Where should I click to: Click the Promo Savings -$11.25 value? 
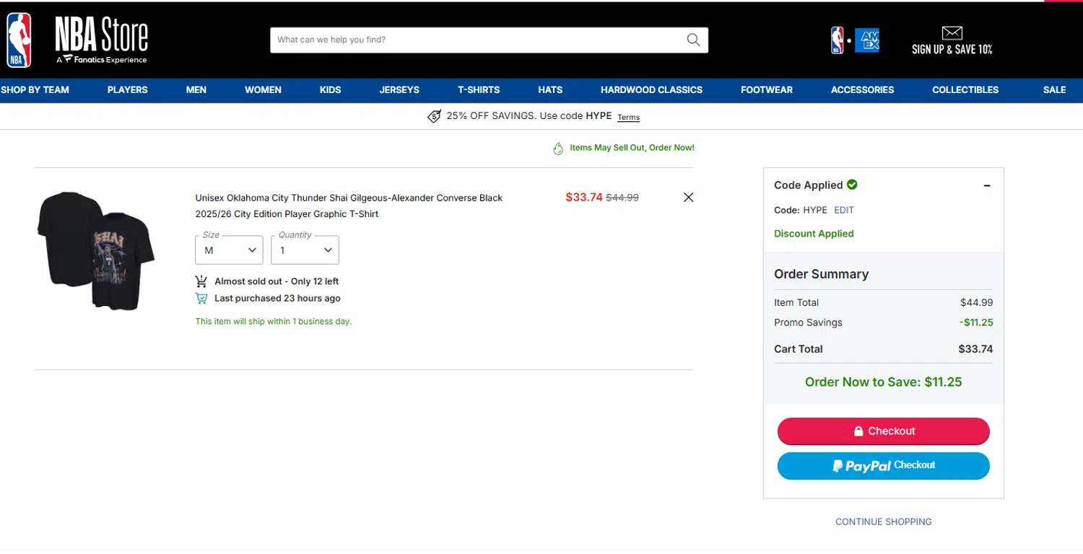coord(976,322)
